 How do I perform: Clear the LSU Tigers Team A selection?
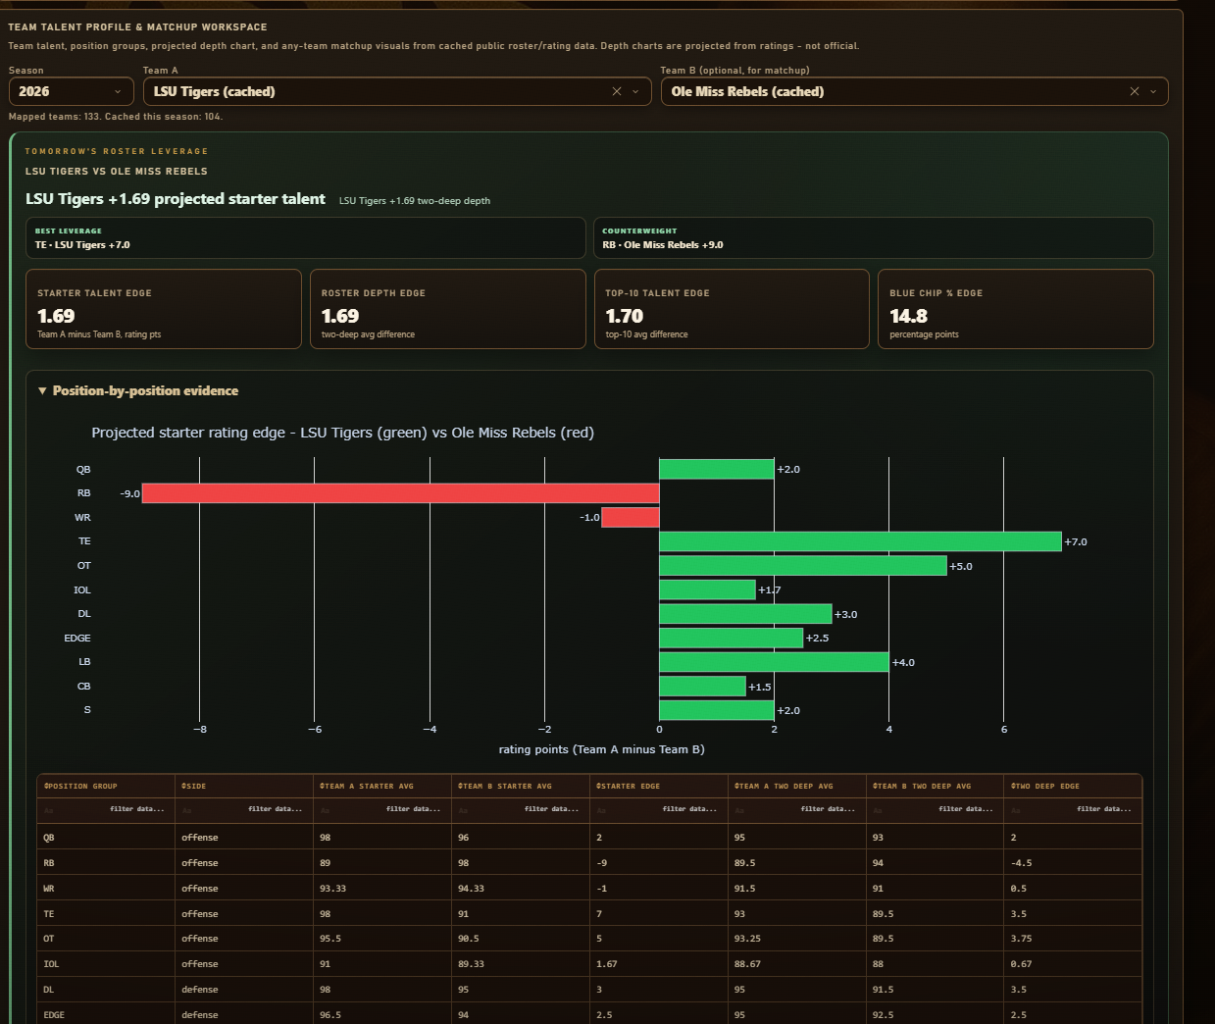click(x=617, y=91)
